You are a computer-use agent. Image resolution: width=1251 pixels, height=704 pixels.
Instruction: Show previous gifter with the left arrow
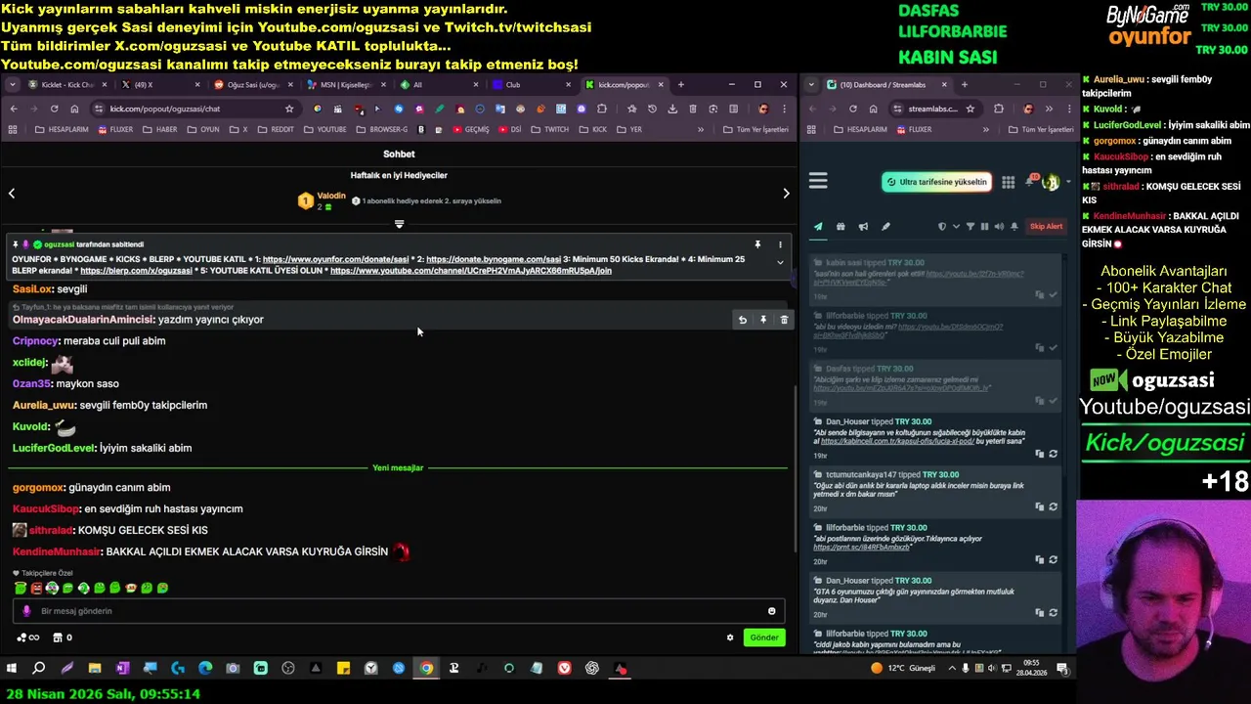(12, 194)
